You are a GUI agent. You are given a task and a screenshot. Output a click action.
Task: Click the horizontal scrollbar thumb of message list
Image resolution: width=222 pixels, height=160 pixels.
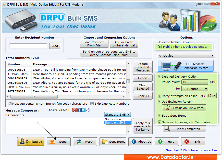[x=34, y=96]
